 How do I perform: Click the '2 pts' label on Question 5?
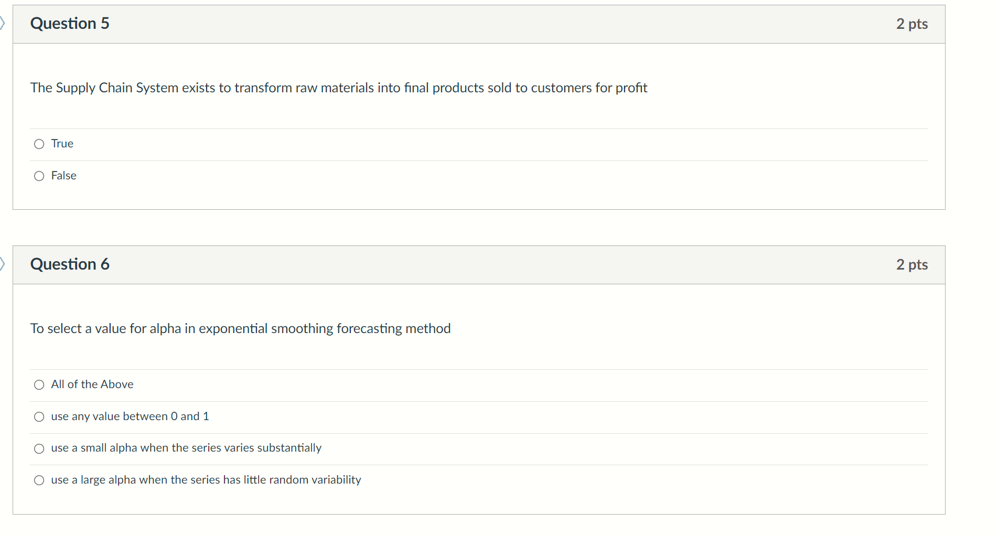912,23
